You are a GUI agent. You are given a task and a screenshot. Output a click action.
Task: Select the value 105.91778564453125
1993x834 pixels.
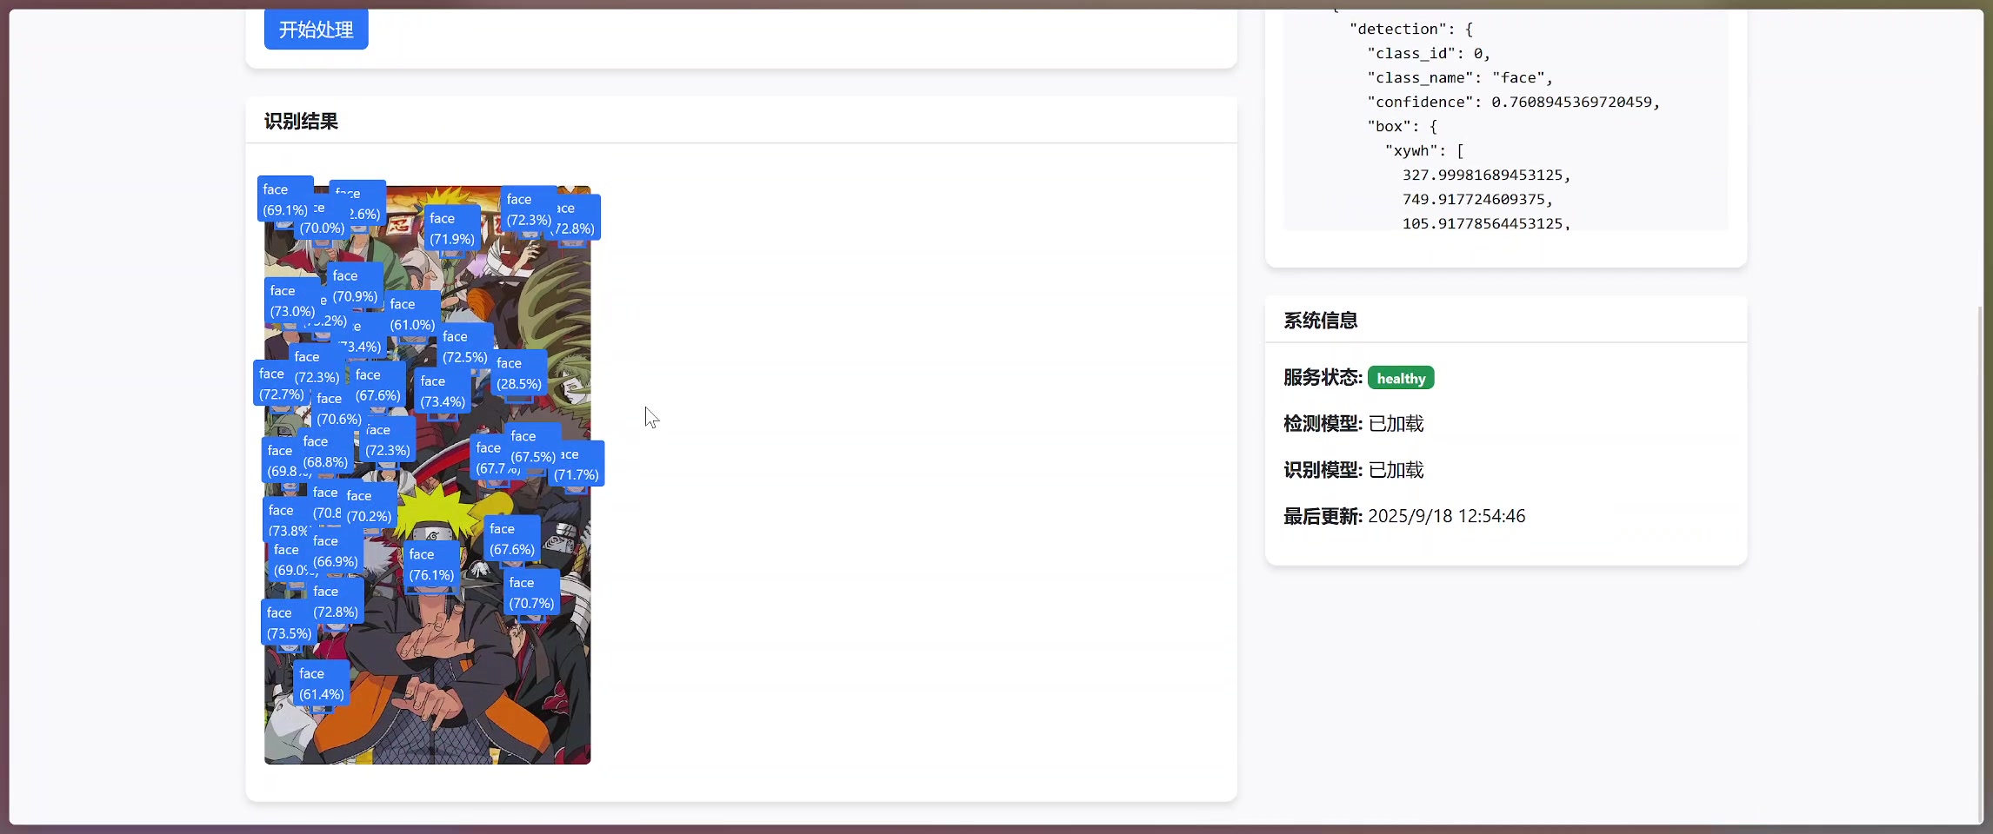pos(1482,223)
